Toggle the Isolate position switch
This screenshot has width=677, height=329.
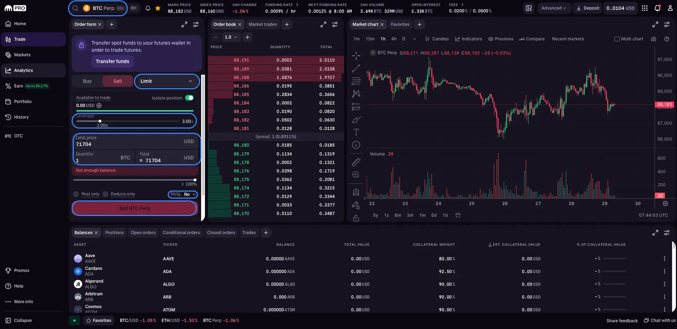[x=189, y=98]
